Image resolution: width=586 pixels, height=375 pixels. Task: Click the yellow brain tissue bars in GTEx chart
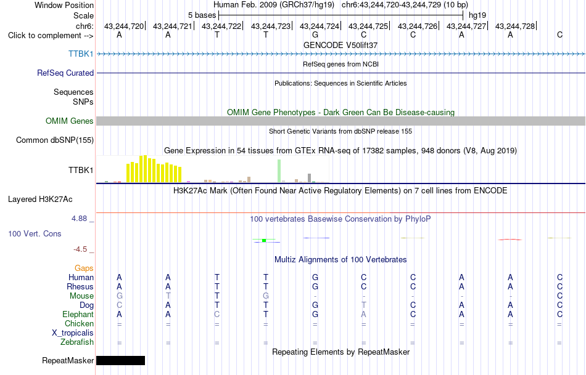point(154,169)
